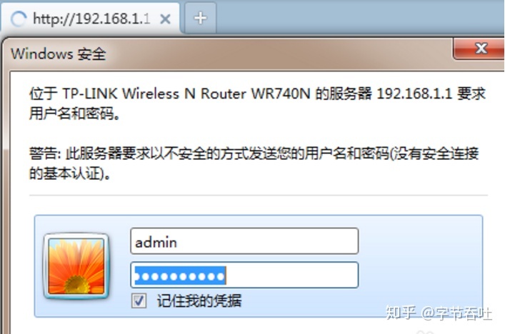Image resolution: width=505 pixels, height=334 pixels.
Task: Switch to the http://192.168.1.1 tab
Action: (91, 19)
